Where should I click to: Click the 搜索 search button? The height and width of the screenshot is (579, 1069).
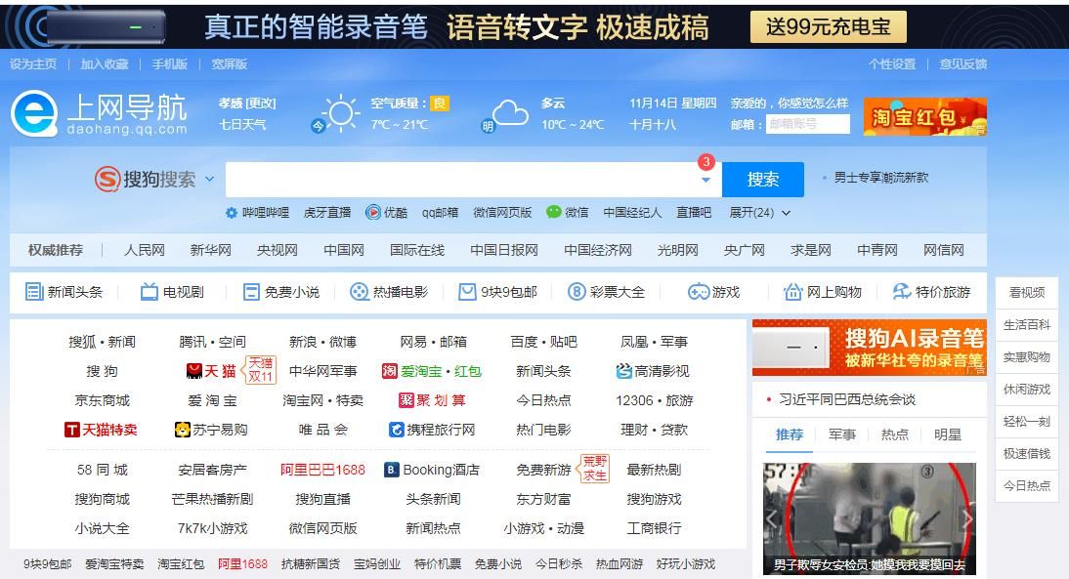pos(763,179)
